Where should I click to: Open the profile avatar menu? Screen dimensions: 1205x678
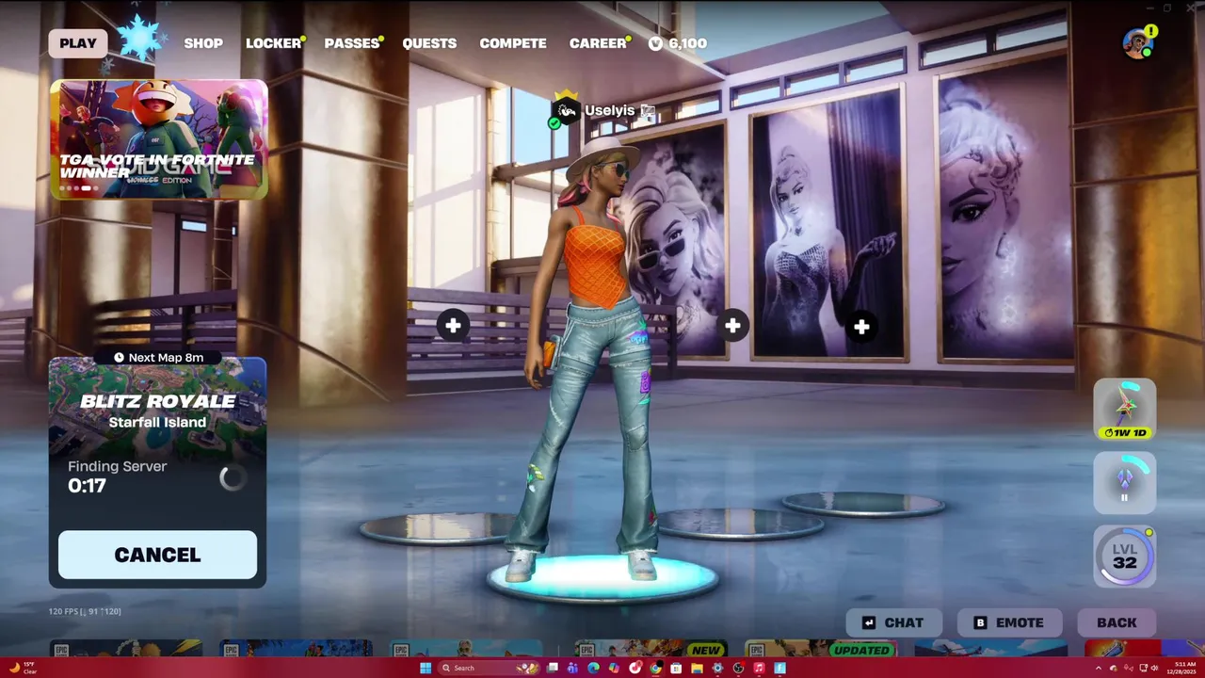click(x=1138, y=43)
